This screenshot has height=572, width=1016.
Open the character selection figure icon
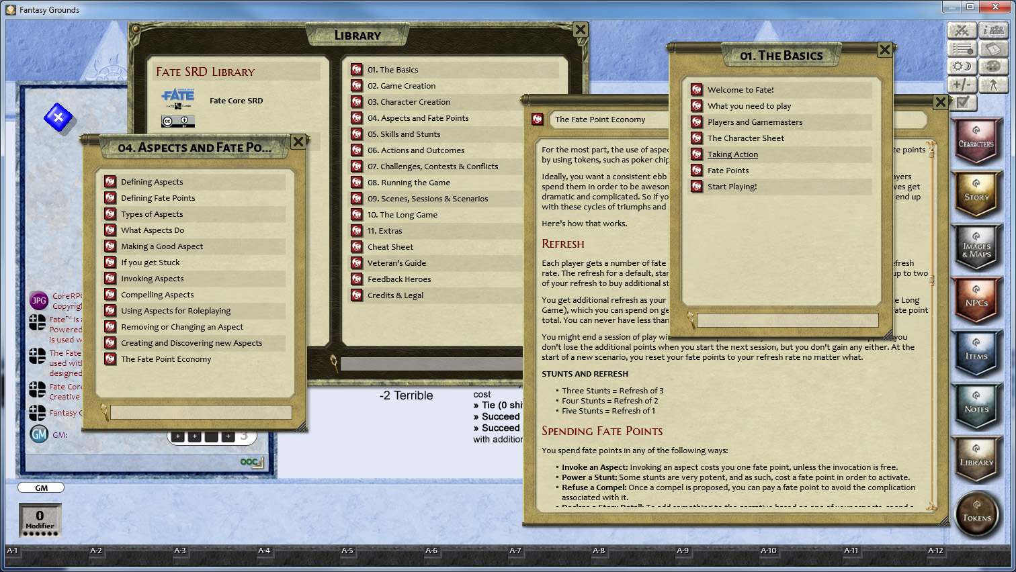coord(994,85)
